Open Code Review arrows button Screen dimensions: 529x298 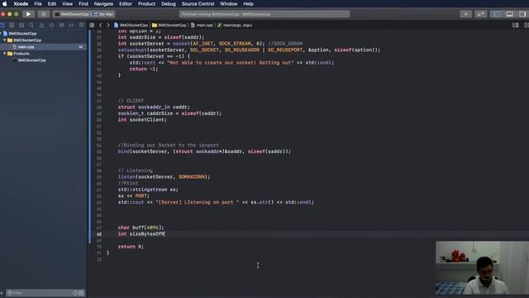pos(480,14)
